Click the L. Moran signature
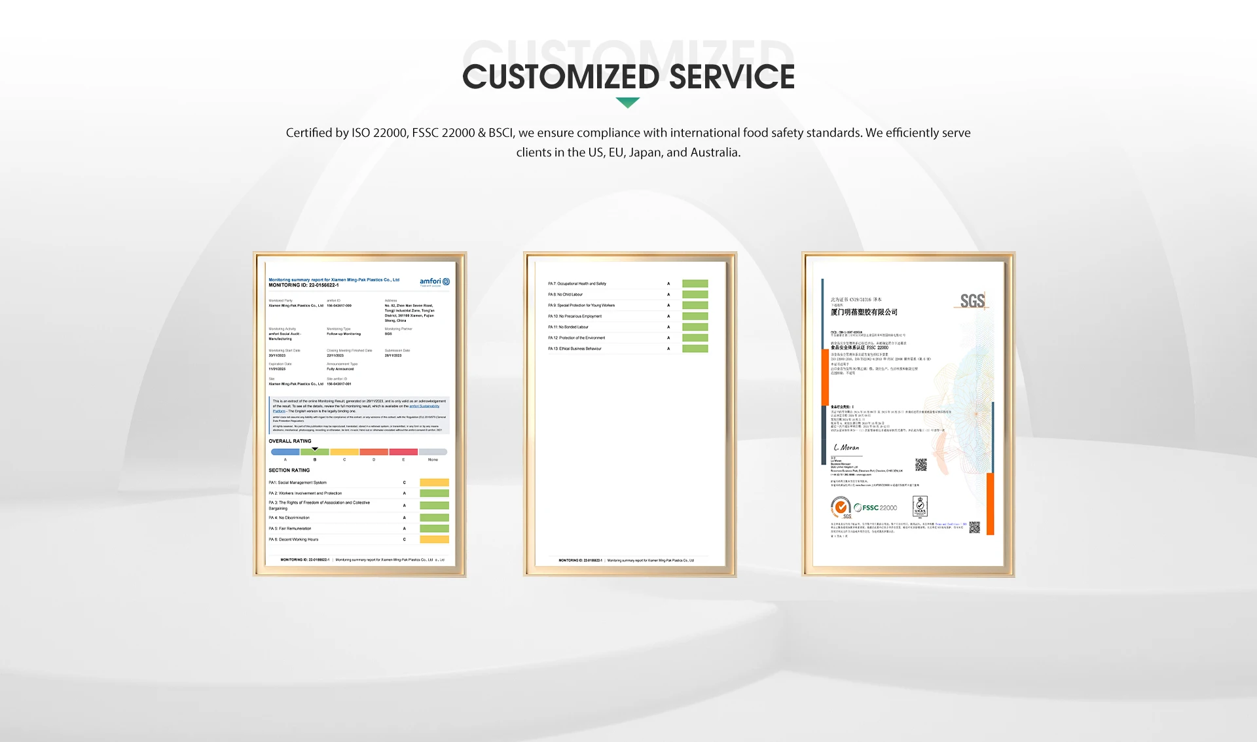This screenshot has height=742, width=1257. coord(846,448)
